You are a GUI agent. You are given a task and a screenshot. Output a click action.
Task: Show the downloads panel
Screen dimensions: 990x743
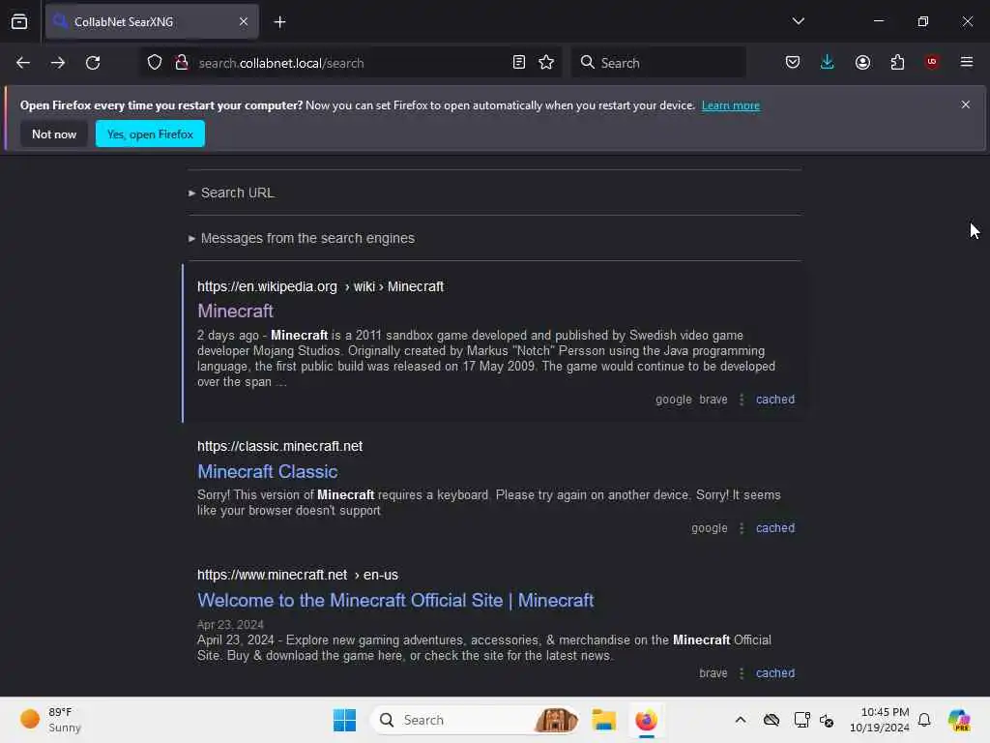click(x=828, y=62)
